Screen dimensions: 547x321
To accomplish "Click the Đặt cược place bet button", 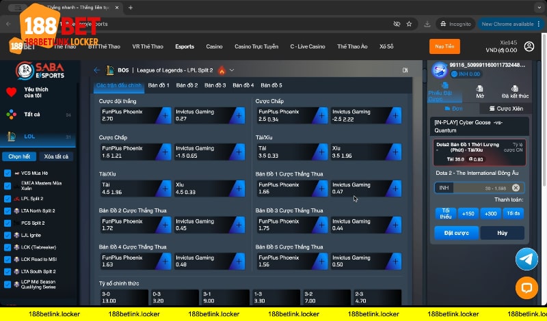I will click(x=456, y=233).
